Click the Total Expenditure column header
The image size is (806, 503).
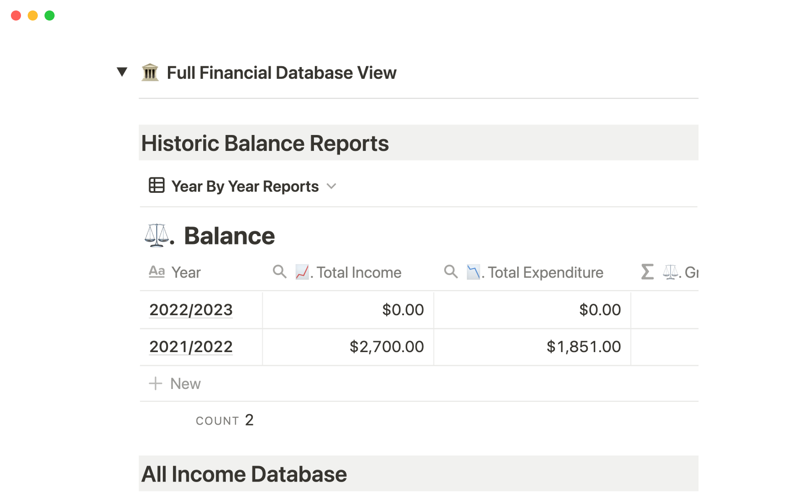545,272
